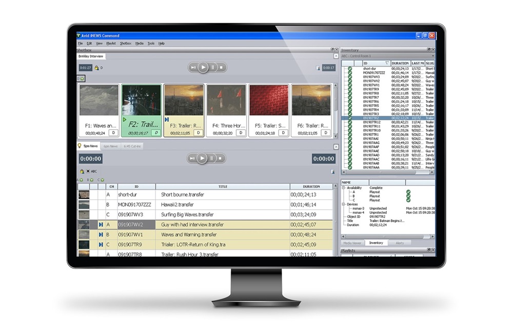Select inventory row 091907AAI
The image size is (513, 325).
388,139
